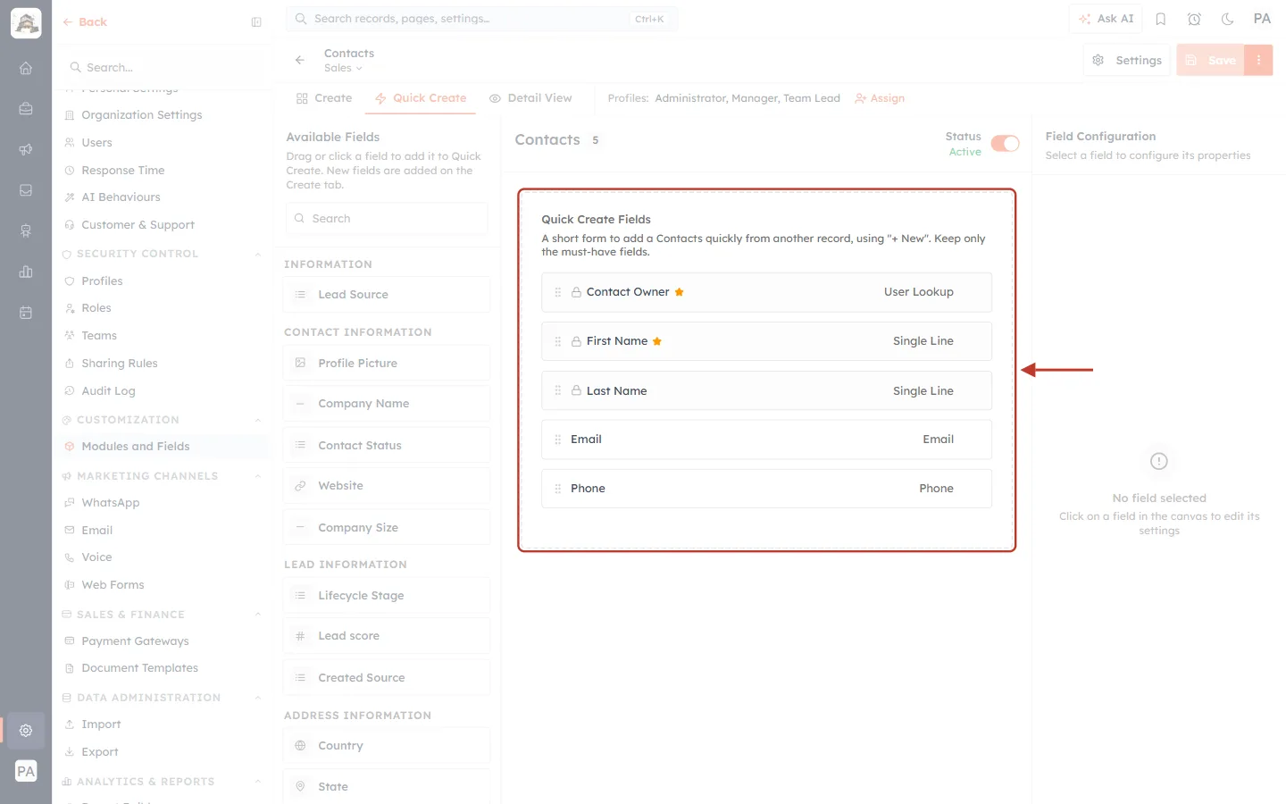Click the briefcase icon in left rail

pyautogui.click(x=26, y=109)
